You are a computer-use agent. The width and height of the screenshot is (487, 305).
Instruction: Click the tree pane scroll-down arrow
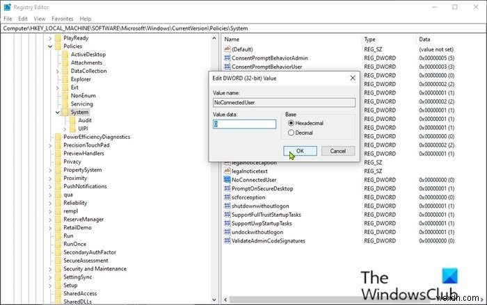pos(214,299)
